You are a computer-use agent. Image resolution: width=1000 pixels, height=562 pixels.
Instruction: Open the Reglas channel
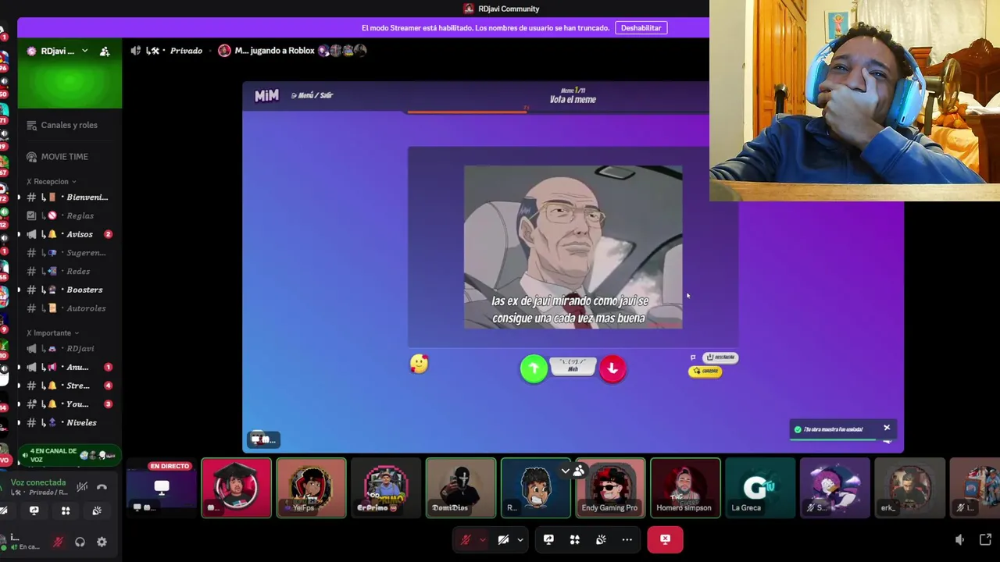coord(70,215)
